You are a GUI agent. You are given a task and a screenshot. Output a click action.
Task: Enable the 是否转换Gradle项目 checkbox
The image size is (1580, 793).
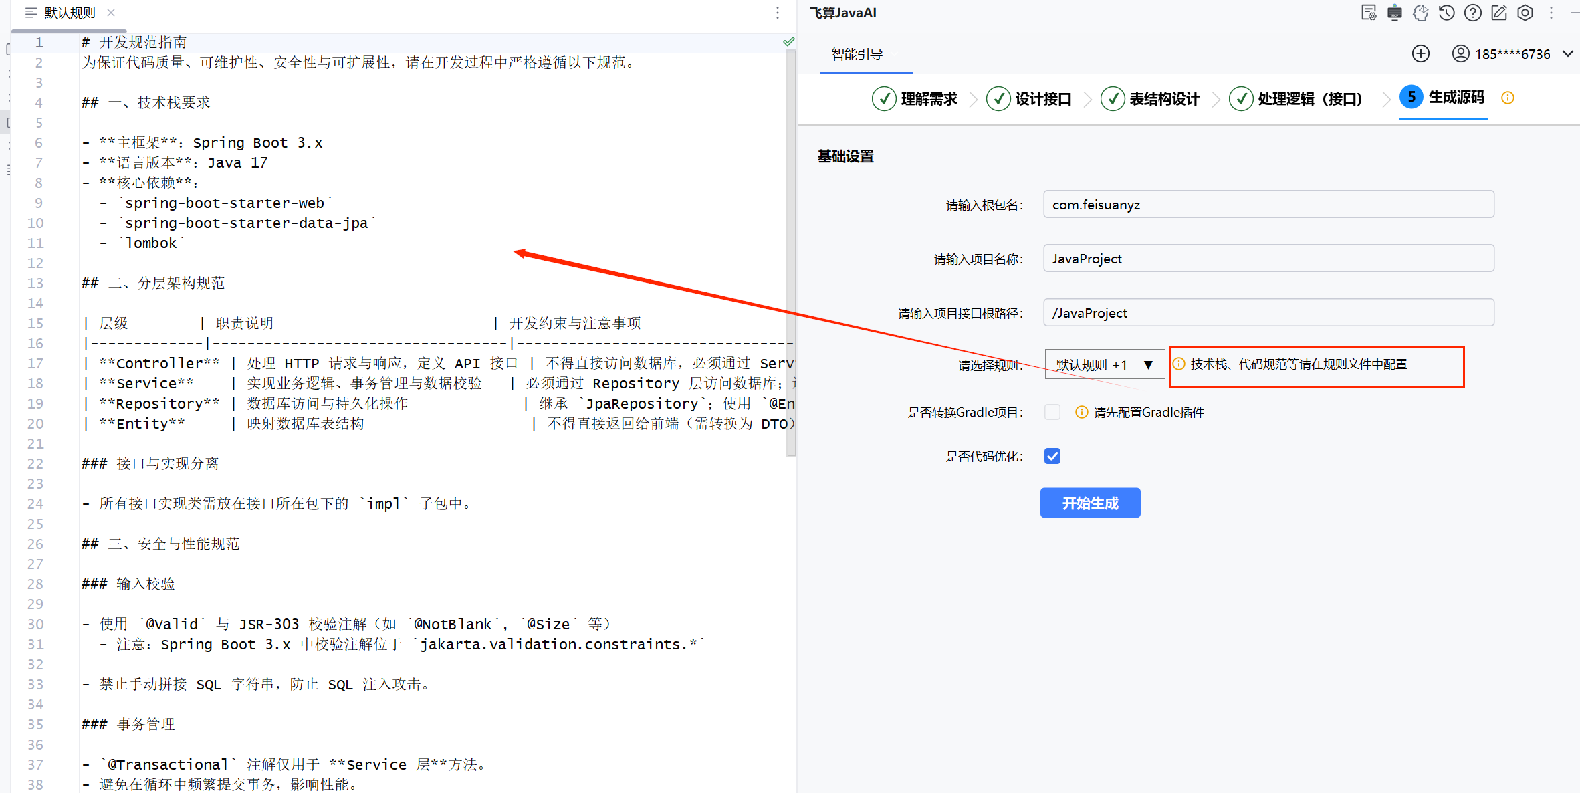pos(1052,412)
